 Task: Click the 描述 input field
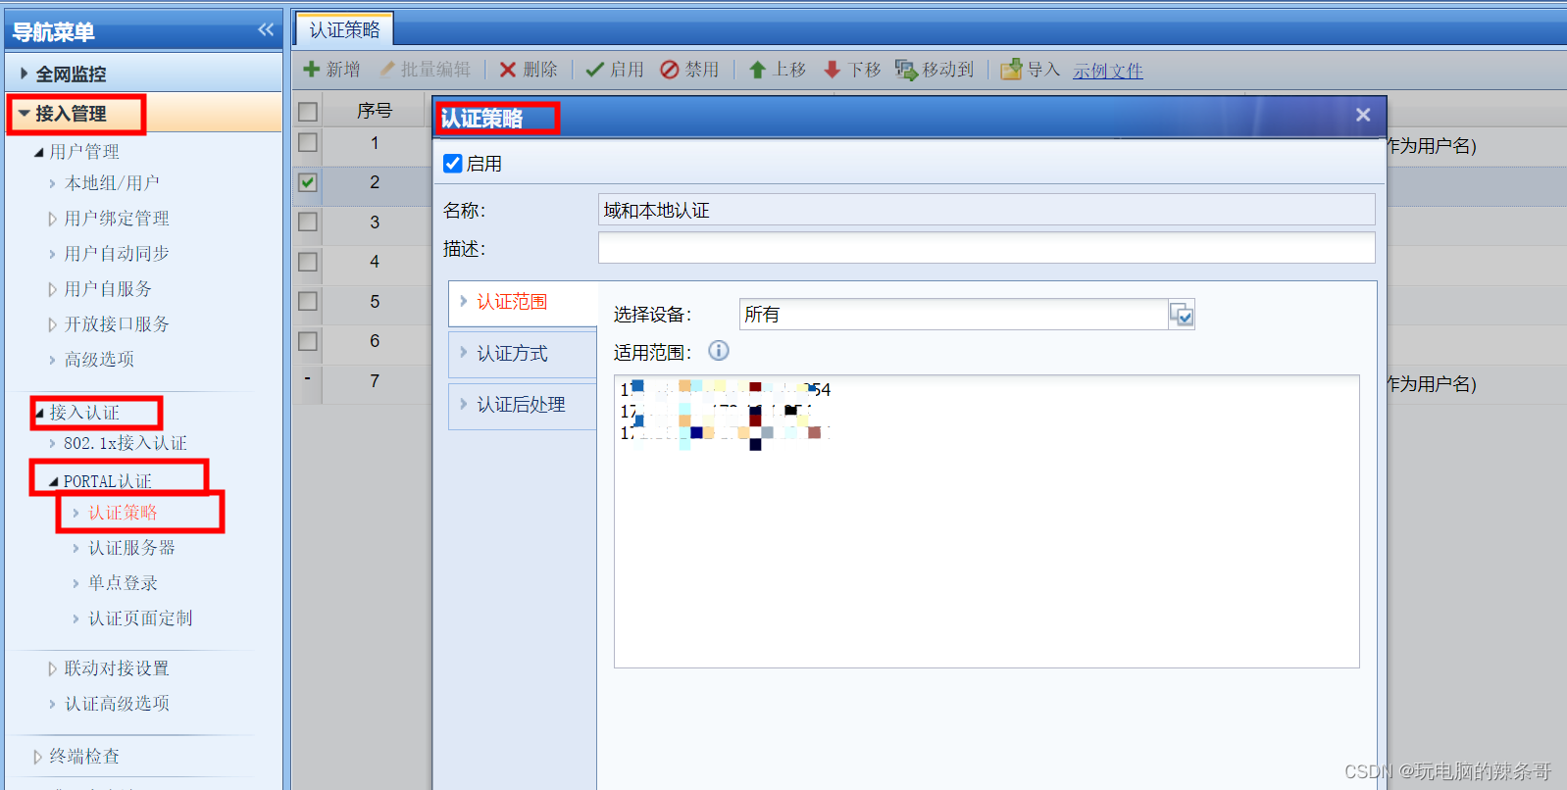click(986, 248)
